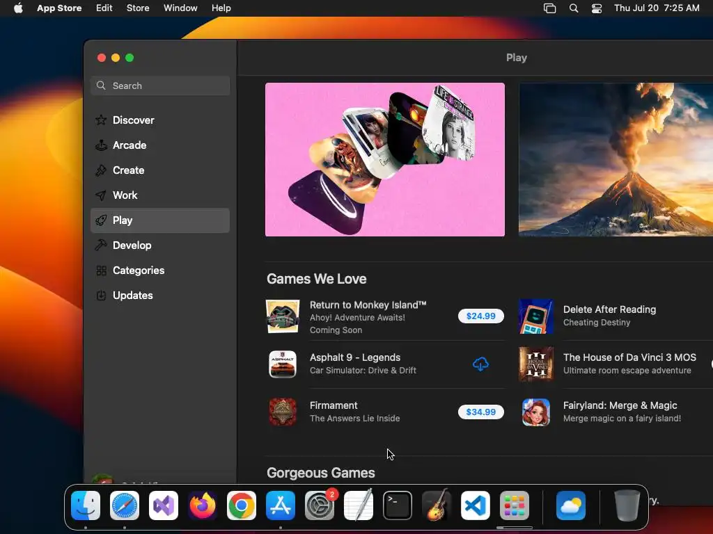Click the Discover sidebar label
The image size is (713, 534).
(133, 120)
